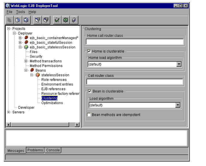Expand Method transactions node
This screenshot has height=166, width=206.
(26, 61)
